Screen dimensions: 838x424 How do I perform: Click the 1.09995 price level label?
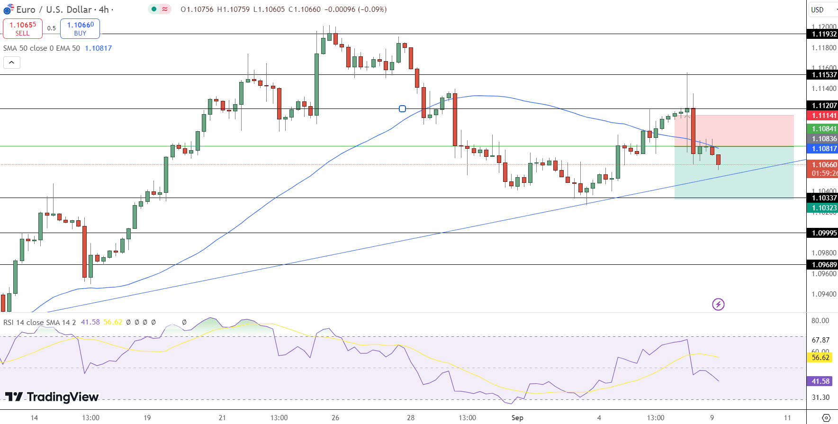[822, 233]
